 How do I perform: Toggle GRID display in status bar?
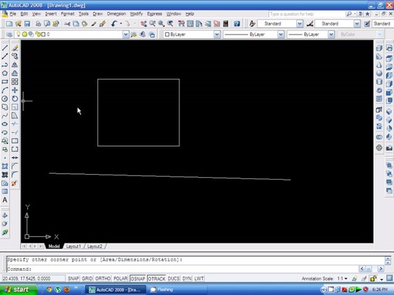point(87,279)
